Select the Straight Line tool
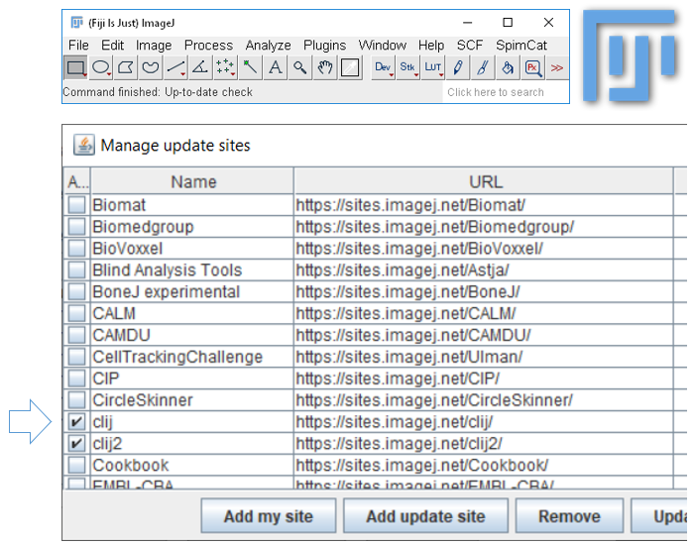 tap(175, 67)
